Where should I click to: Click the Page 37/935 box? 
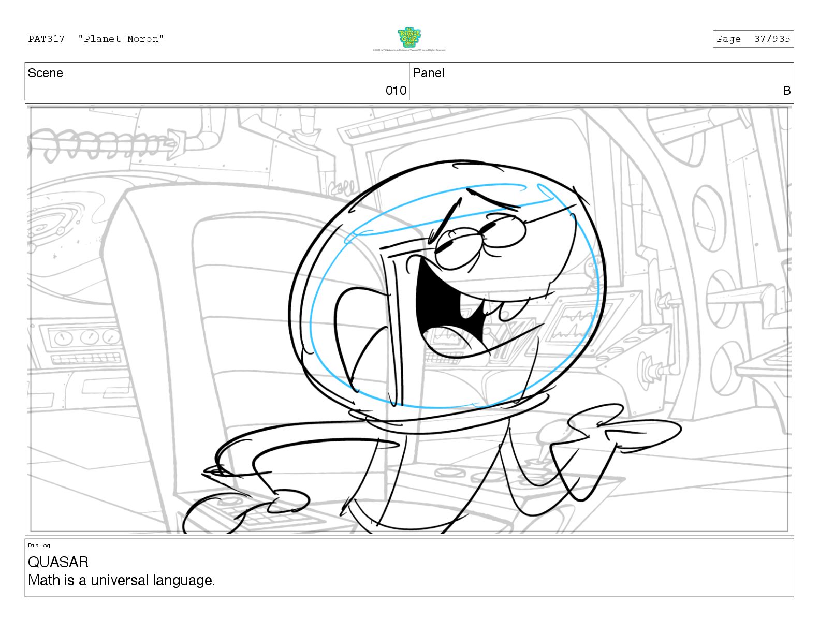coord(753,39)
